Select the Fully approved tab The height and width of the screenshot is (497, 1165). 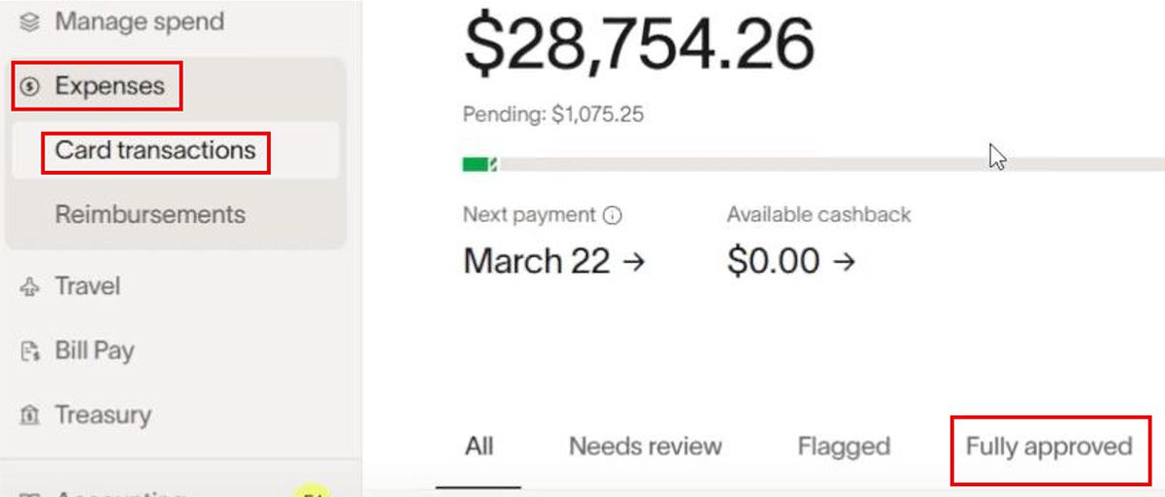[x=1048, y=447]
